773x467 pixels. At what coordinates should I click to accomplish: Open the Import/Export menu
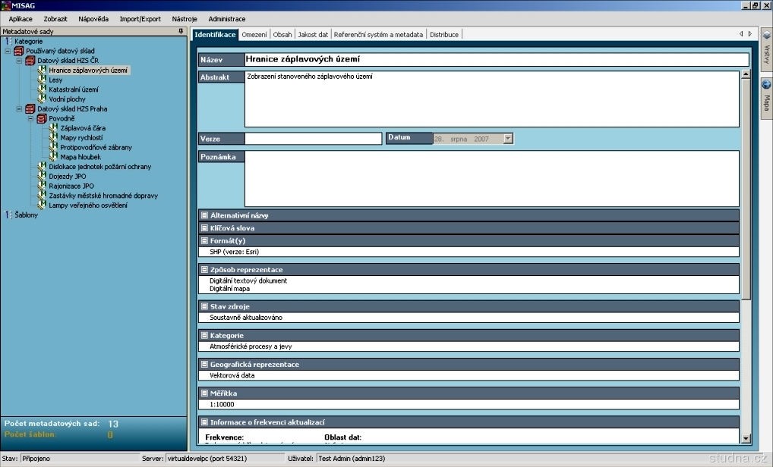pyautogui.click(x=140, y=19)
